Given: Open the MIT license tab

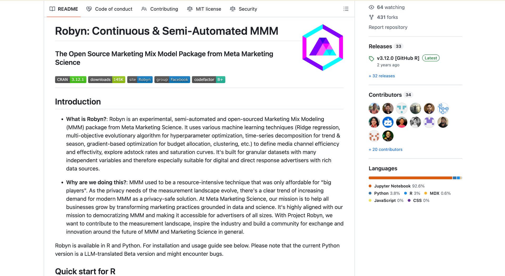Looking at the screenshot, I should [x=204, y=9].
